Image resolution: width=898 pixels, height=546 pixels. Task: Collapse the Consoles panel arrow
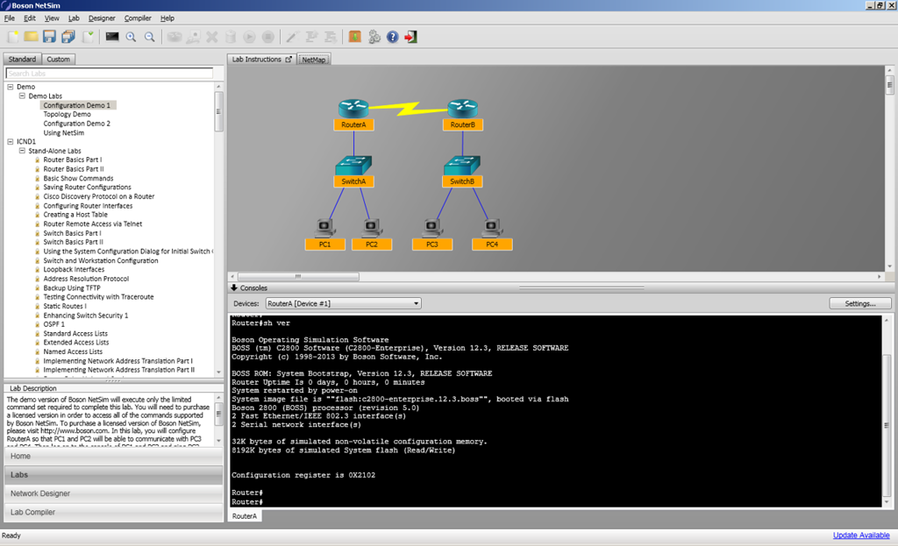tap(234, 287)
